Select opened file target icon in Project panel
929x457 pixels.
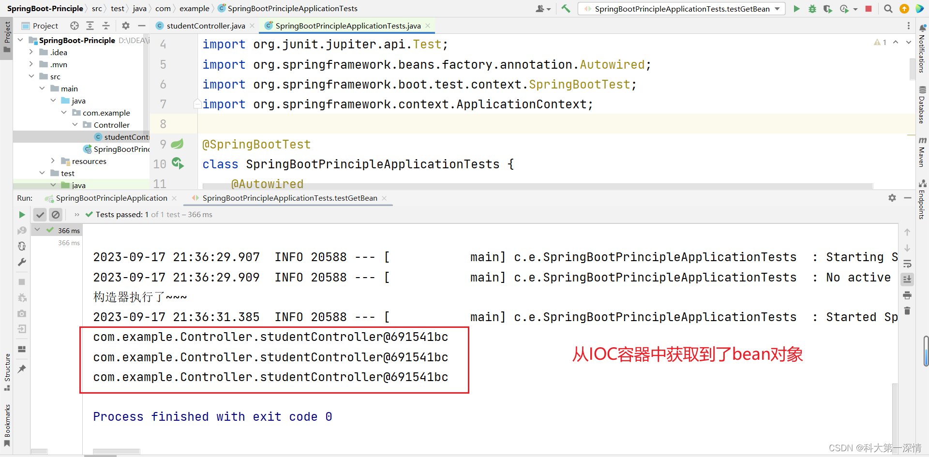[74, 26]
